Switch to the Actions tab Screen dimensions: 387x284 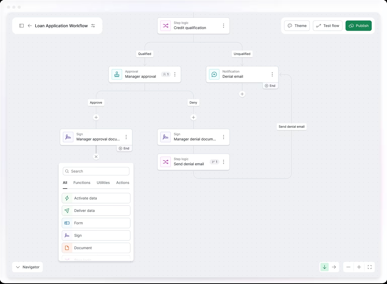click(123, 183)
